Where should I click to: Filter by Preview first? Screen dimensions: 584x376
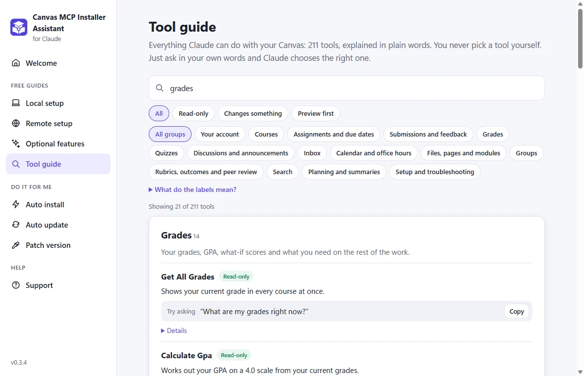tap(315, 114)
